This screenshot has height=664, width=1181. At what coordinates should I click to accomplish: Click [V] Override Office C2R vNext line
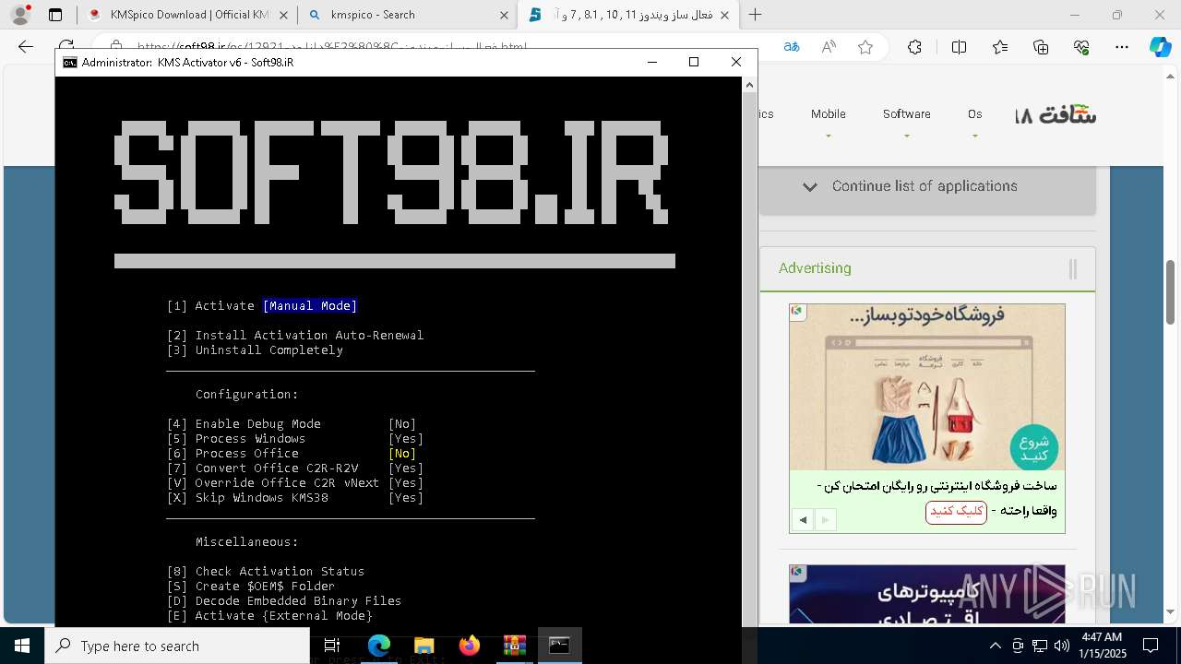[295, 483]
